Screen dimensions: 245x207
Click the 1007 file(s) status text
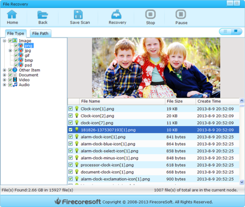coord(196,190)
